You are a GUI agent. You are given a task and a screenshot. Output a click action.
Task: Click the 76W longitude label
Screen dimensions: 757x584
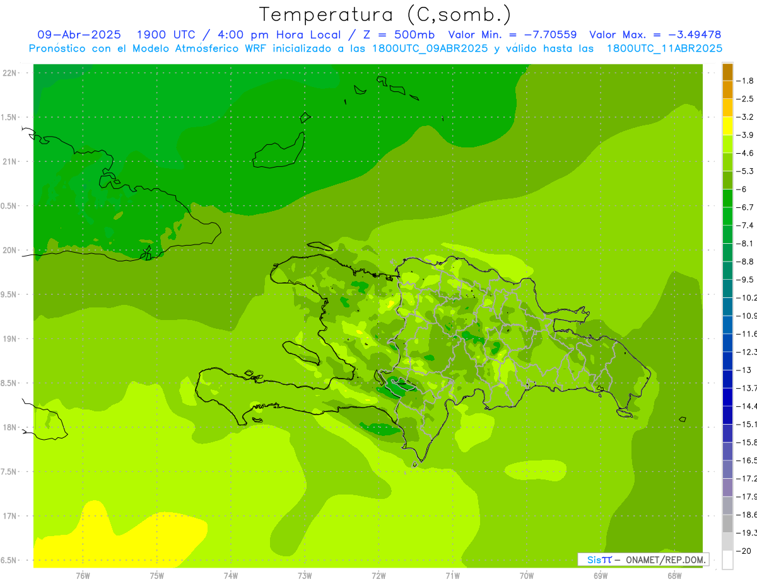83,576
